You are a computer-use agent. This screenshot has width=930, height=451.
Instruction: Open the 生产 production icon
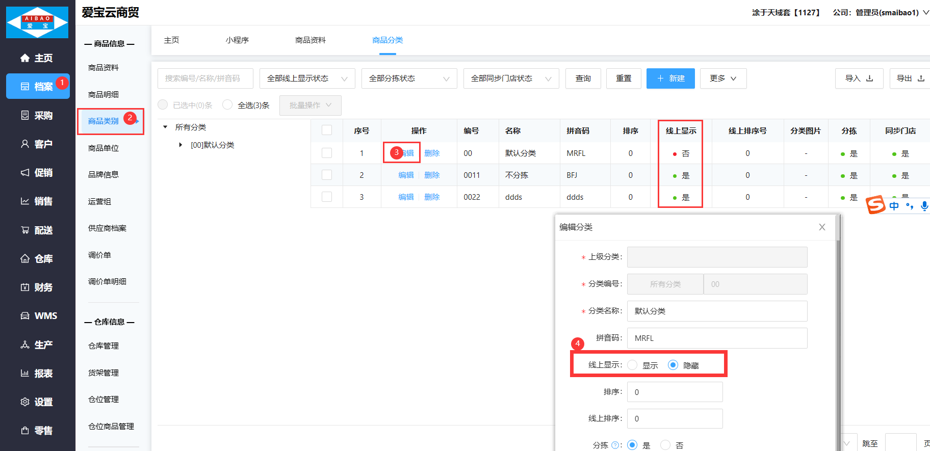click(x=25, y=344)
